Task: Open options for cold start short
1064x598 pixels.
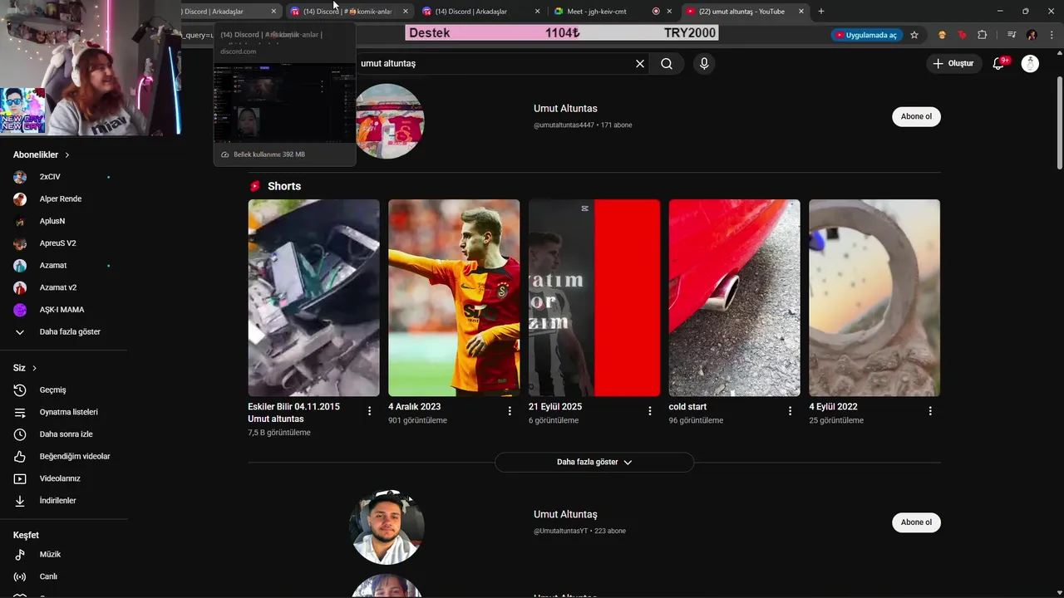Action: pyautogui.click(x=790, y=410)
